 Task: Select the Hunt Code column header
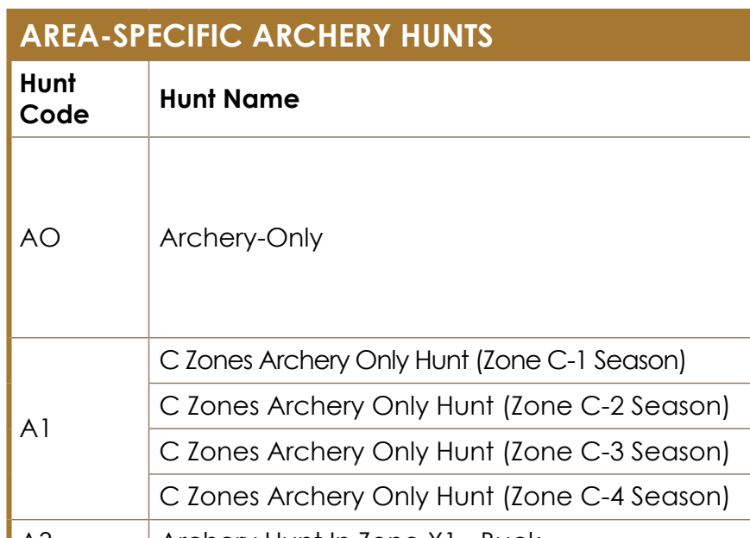(79, 99)
